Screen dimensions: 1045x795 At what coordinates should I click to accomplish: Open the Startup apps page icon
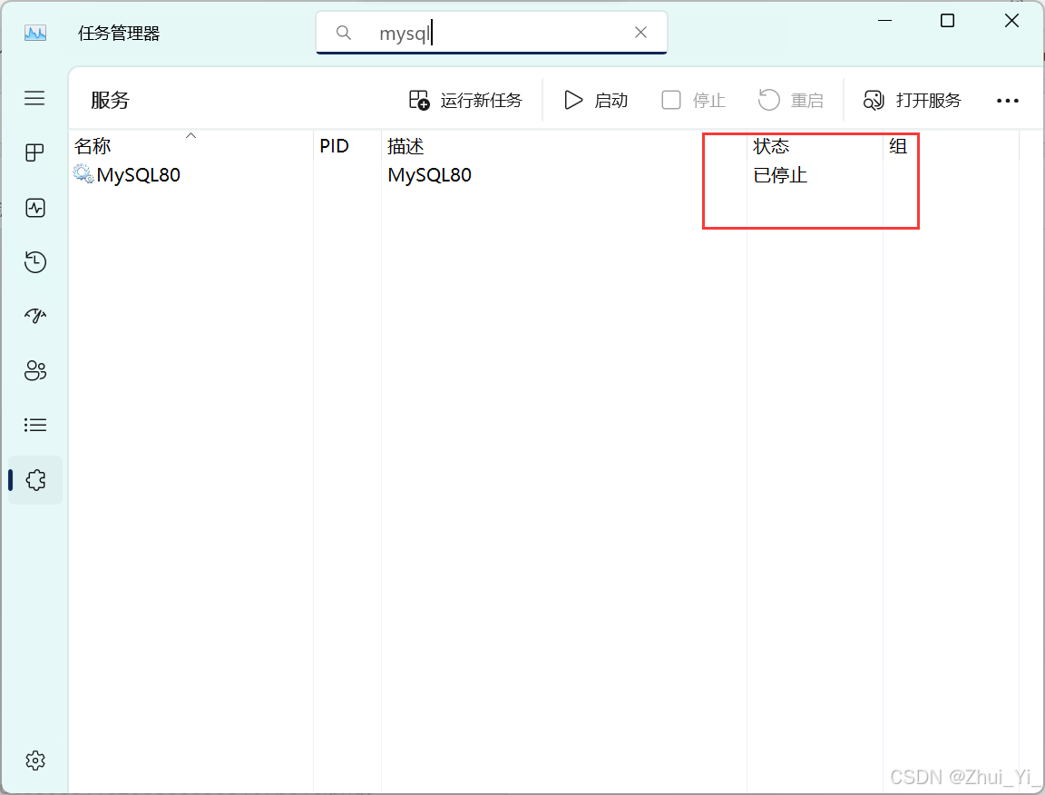point(34,316)
